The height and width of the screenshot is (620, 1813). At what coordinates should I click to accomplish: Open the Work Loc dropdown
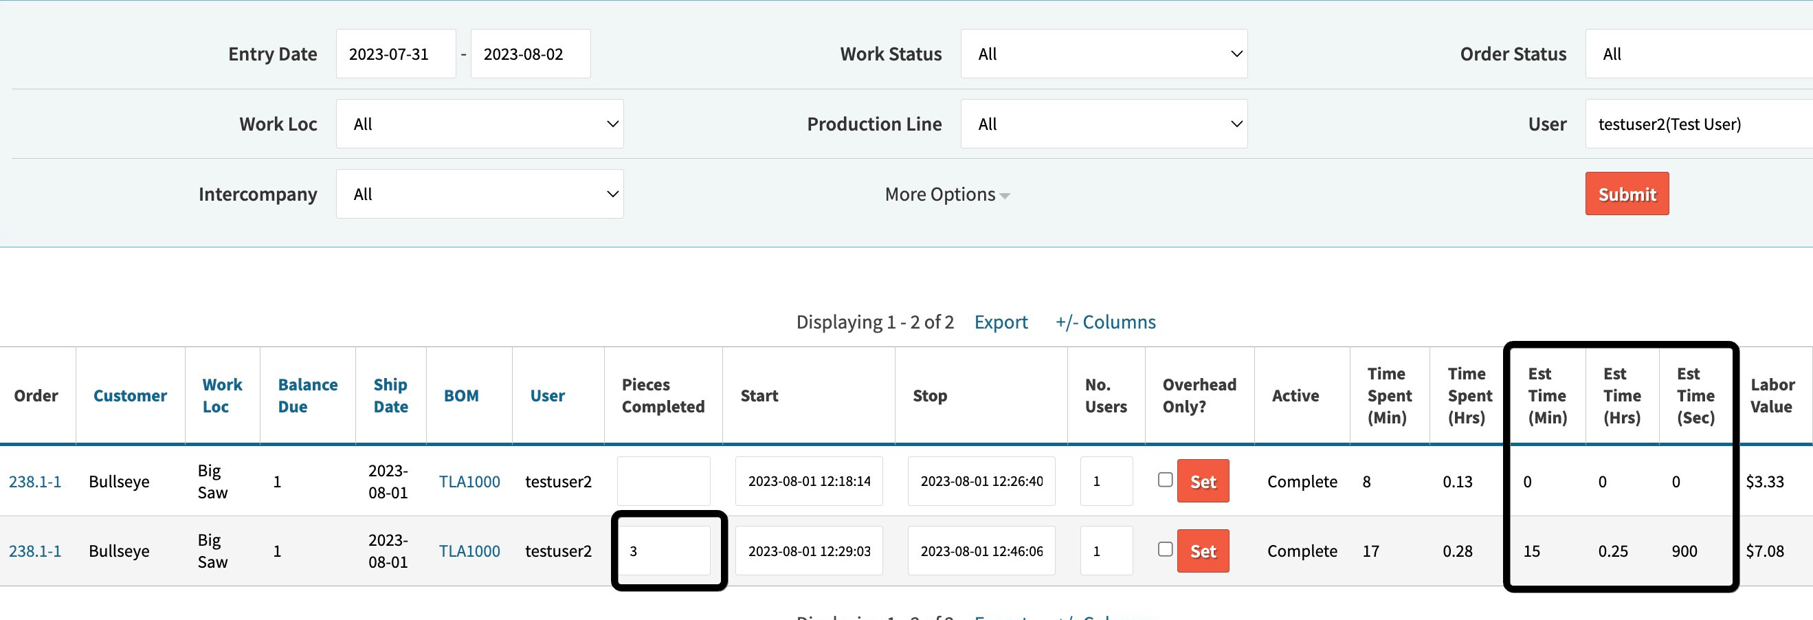pos(479,124)
